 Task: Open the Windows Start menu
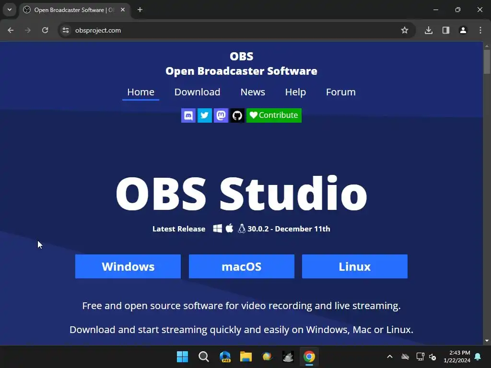pyautogui.click(x=182, y=356)
